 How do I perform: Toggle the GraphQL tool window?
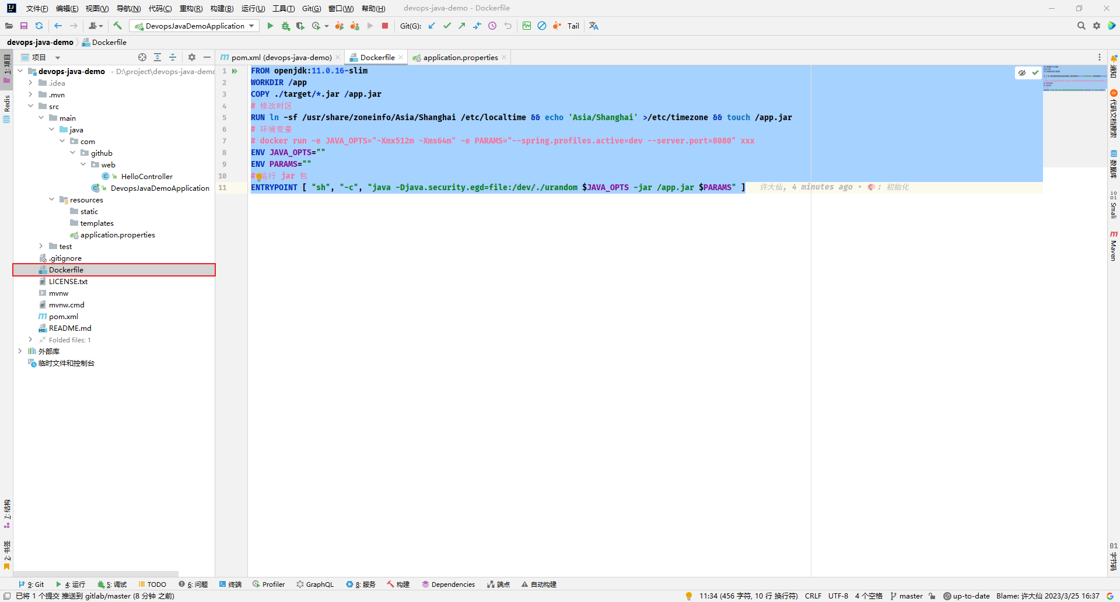pyautogui.click(x=315, y=584)
